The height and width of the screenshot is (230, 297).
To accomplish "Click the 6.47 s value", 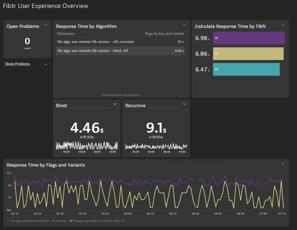I will [202, 69].
